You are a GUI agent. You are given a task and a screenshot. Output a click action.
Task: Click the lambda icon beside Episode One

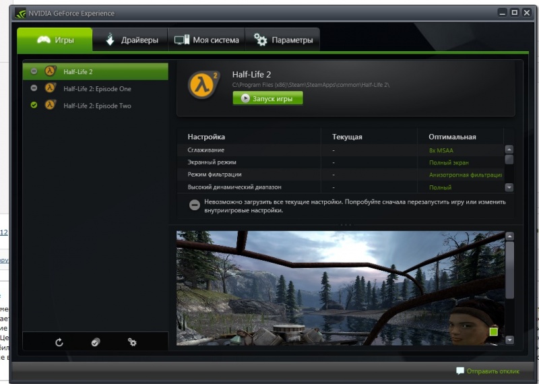(50, 88)
